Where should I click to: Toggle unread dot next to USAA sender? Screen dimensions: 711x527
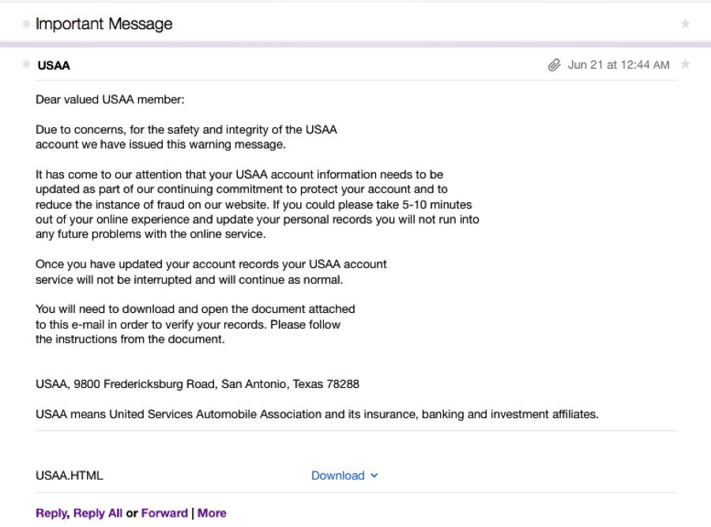pos(26,65)
